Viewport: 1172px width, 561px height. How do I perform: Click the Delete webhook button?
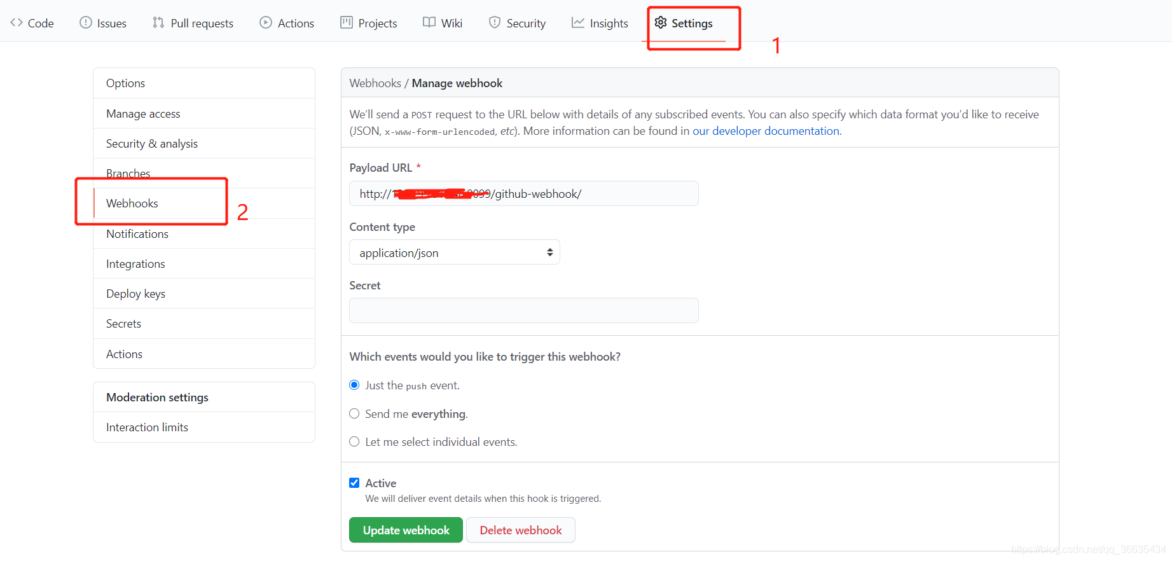click(x=521, y=530)
